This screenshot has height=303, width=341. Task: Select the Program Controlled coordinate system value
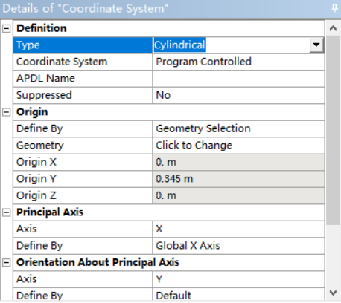pos(238,62)
